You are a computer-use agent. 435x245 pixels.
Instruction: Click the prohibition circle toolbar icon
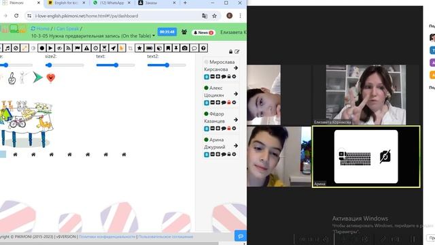[16, 48]
